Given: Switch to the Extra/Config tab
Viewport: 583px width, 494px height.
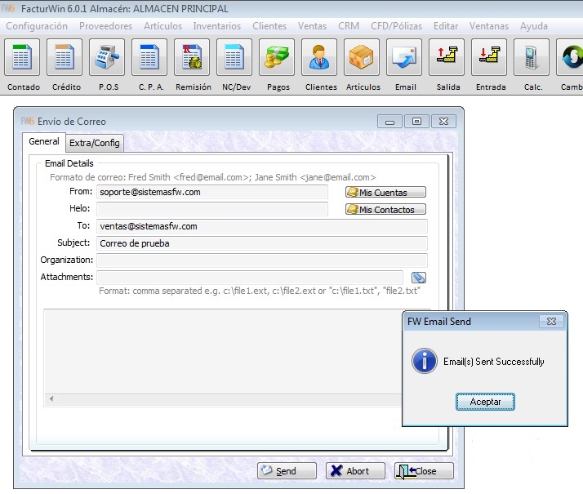Looking at the screenshot, I should (x=95, y=143).
